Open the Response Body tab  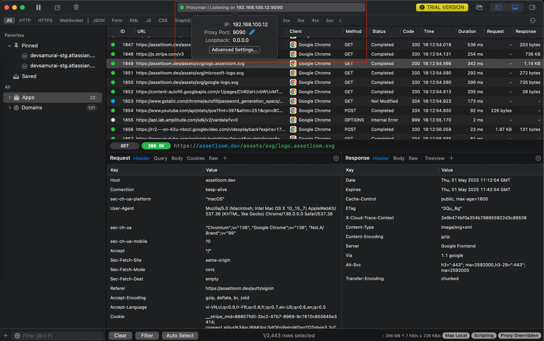pyautogui.click(x=399, y=158)
